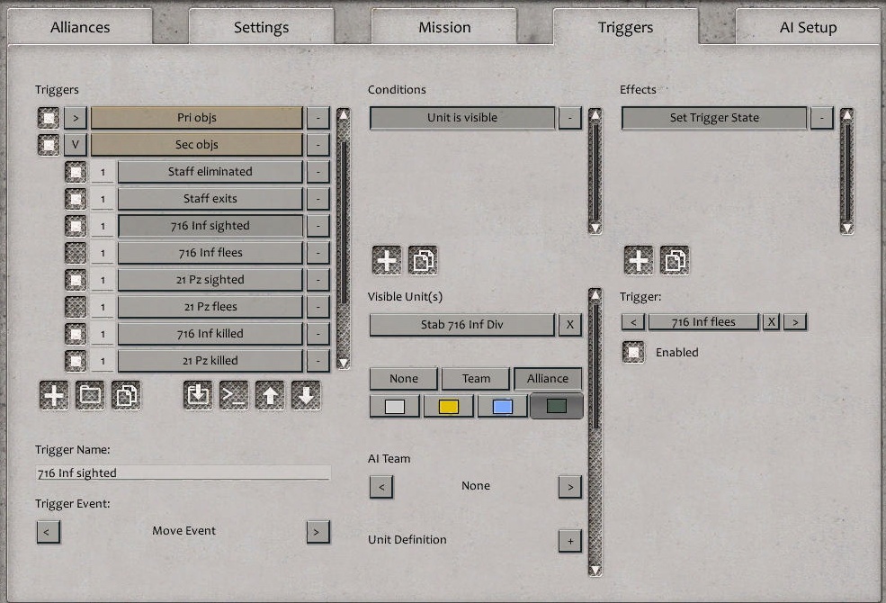This screenshot has width=886, height=603.
Task: Click the duplicate trigger icon
Action: [x=127, y=394]
